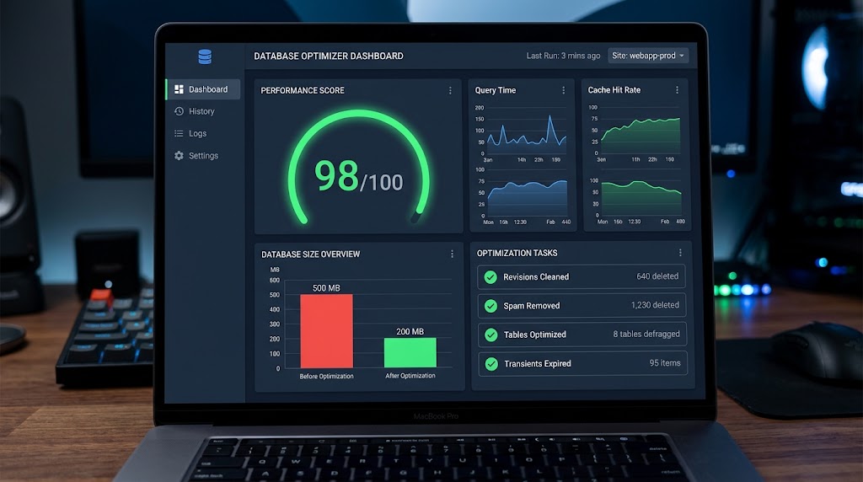863x482 pixels.
Task: Select the Revisions Cleaned task row
Action: click(582, 276)
